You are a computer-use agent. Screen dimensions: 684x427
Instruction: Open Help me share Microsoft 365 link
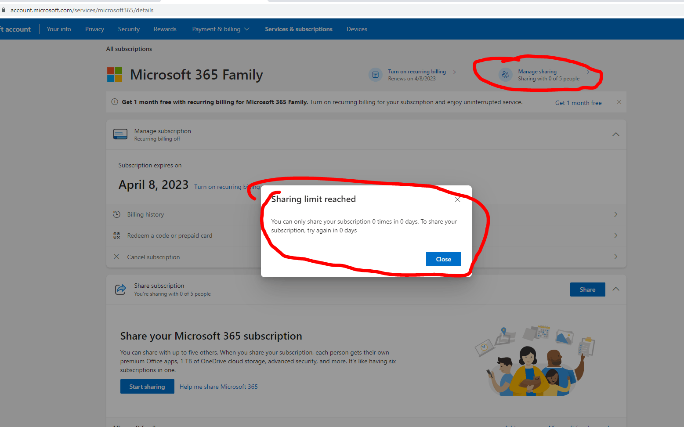218,387
